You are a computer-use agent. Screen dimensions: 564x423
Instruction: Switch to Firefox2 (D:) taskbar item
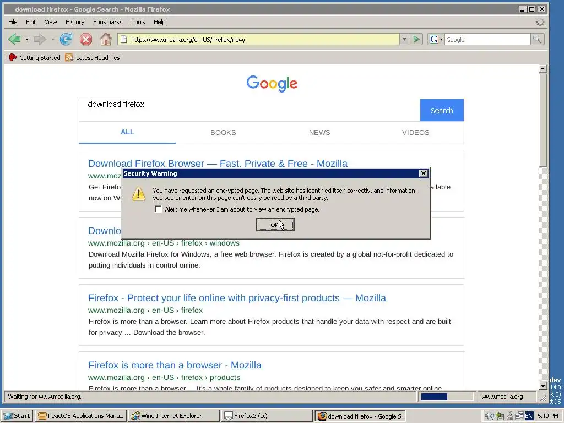click(267, 416)
